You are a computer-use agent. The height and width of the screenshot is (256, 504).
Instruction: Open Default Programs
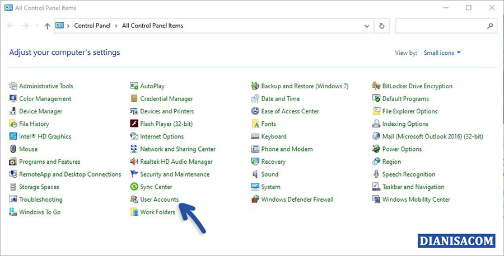pyautogui.click(x=405, y=98)
